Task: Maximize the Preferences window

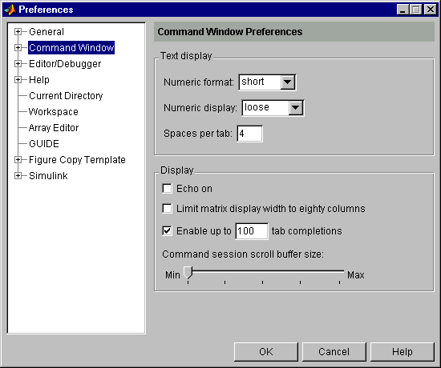Action: (x=415, y=10)
